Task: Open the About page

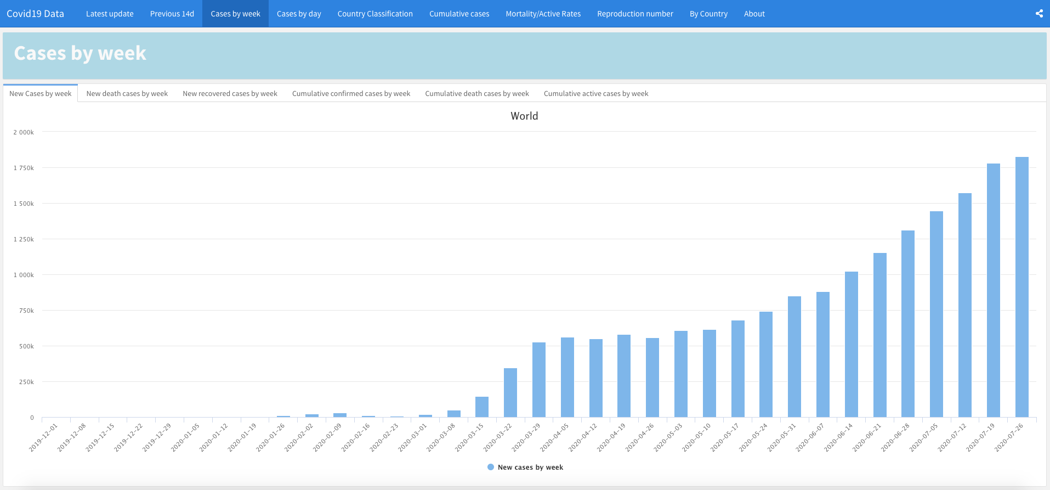Action: (754, 14)
